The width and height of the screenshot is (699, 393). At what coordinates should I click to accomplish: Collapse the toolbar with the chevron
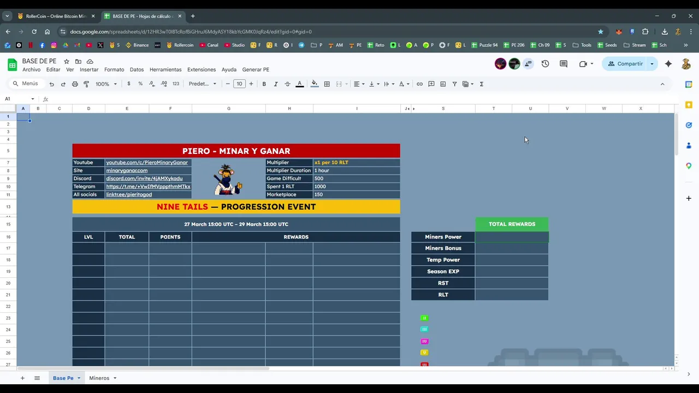coord(662,84)
